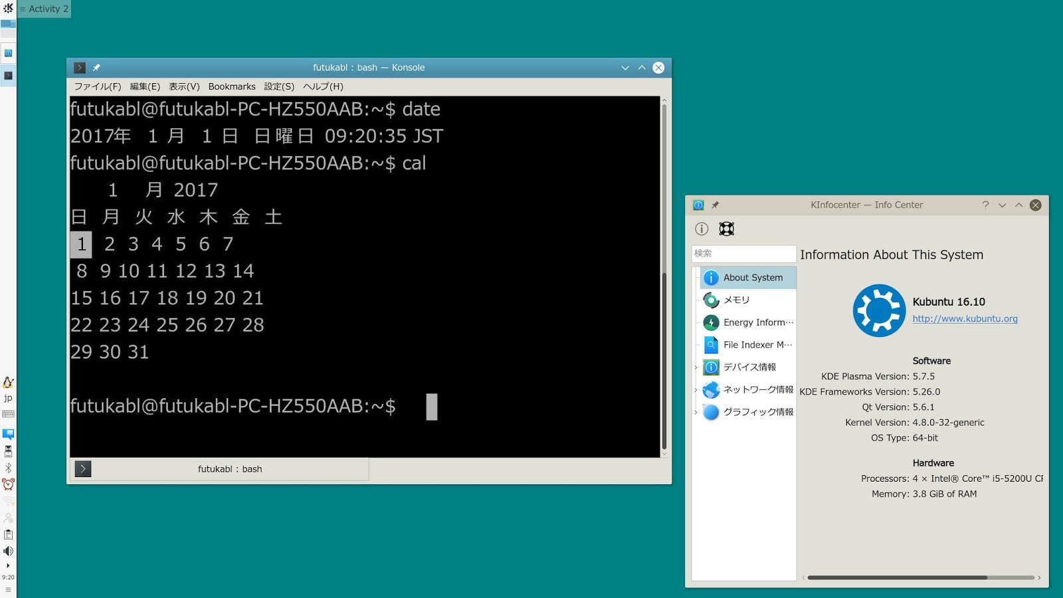Click the 9:20 panel clock
The width and height of the screenshot is (1063, 598).
pyautogui.click(x=8, y=577)
